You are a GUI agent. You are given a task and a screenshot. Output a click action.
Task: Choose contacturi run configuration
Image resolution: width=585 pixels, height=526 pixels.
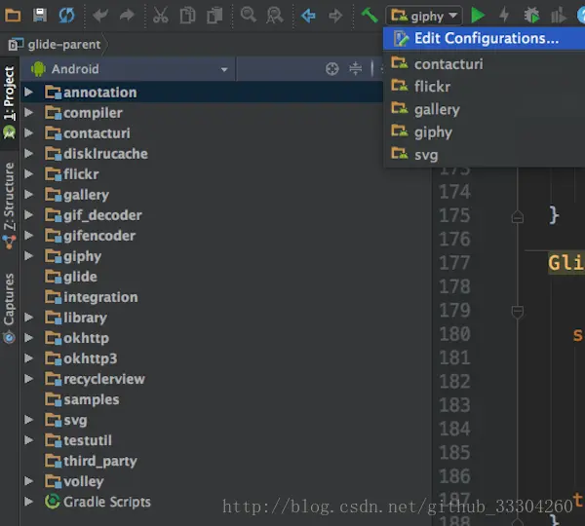pos(484,64)
